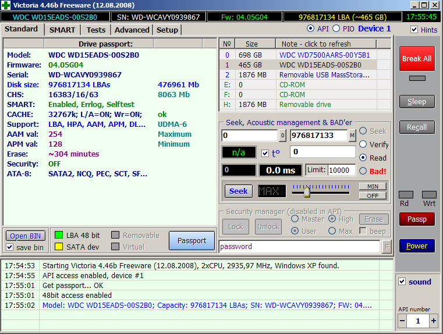Select the API access mode radio
443x334 pixels.
[310, 29]
